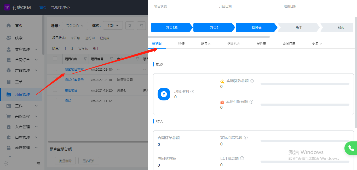The image size is (357, 170).
Task: Open the 测试任务显示 project link
Action: tap(74, 80)
